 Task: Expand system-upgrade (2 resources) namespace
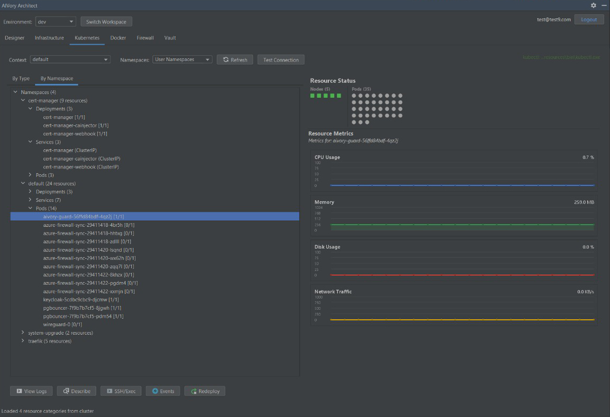click(x=23, y=333)
